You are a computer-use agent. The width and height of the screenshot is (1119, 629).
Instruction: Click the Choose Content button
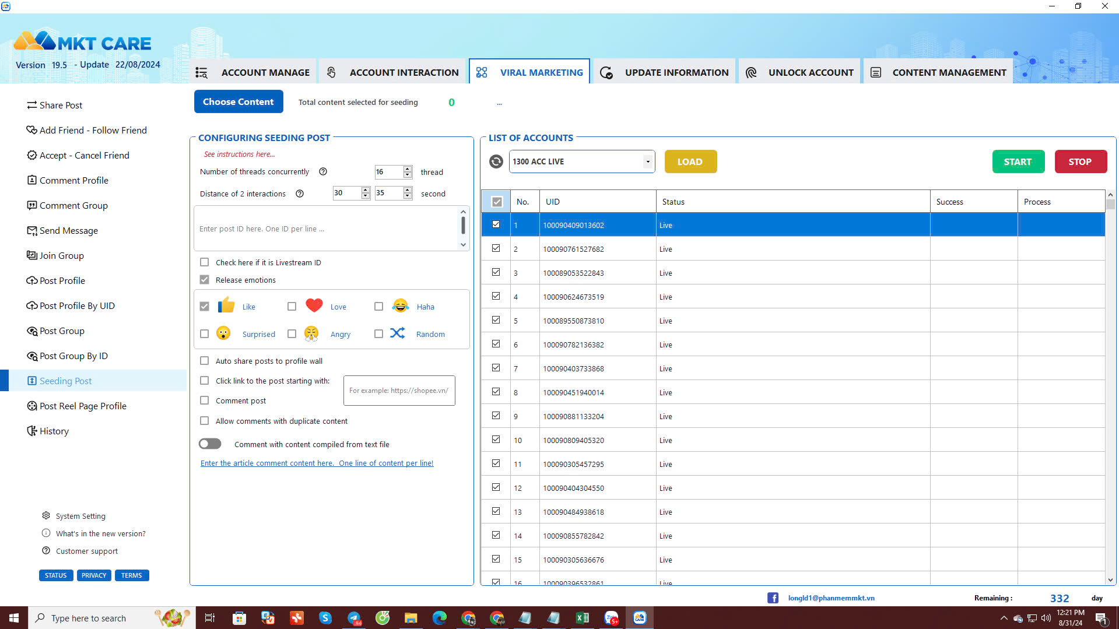[238, 101]
